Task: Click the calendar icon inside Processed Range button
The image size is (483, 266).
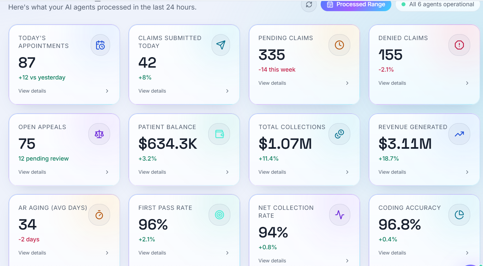Action: [x=330, y=5]
